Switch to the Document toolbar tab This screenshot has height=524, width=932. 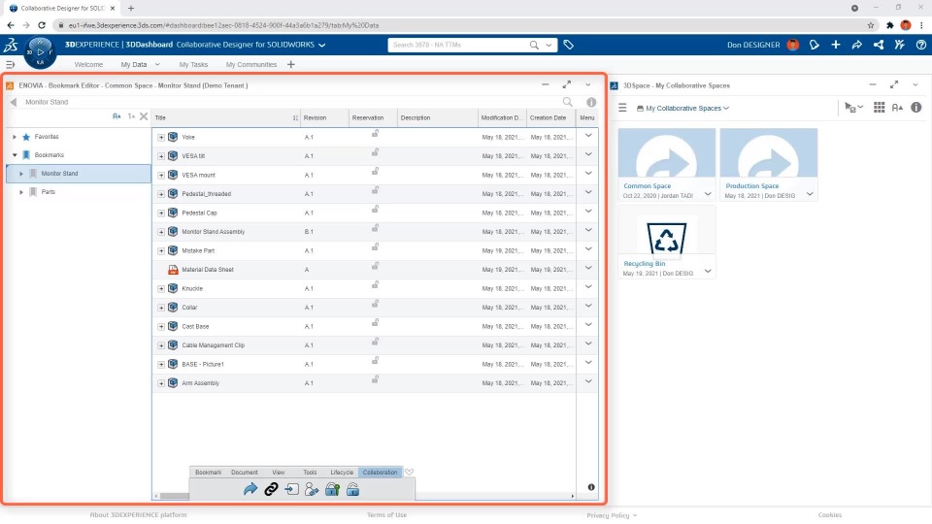tap(245, 473)
